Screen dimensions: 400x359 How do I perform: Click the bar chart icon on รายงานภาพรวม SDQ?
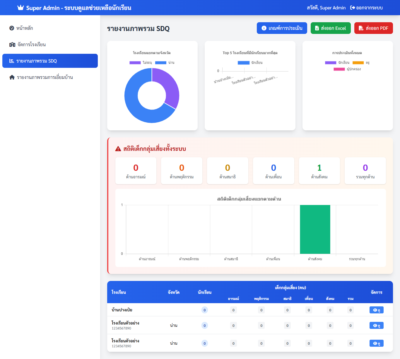11,61
